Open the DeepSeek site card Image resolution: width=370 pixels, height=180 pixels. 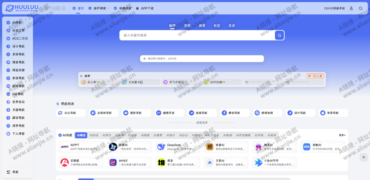(x=178, y=147)
